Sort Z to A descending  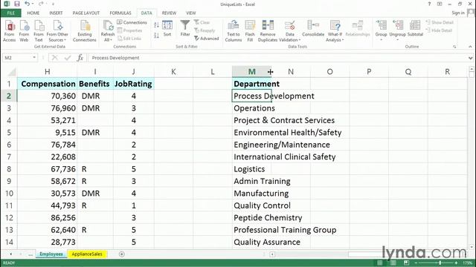point(156,36)
